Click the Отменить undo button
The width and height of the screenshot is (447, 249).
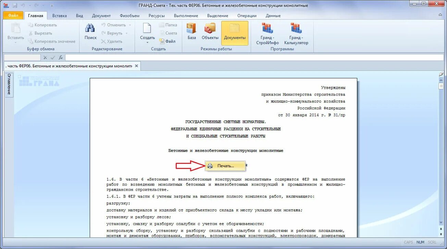(114, 25)
